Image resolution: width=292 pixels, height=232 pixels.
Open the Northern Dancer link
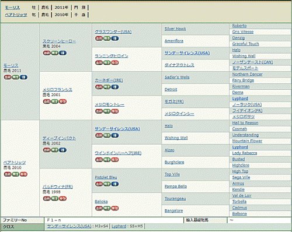(247, 74)
